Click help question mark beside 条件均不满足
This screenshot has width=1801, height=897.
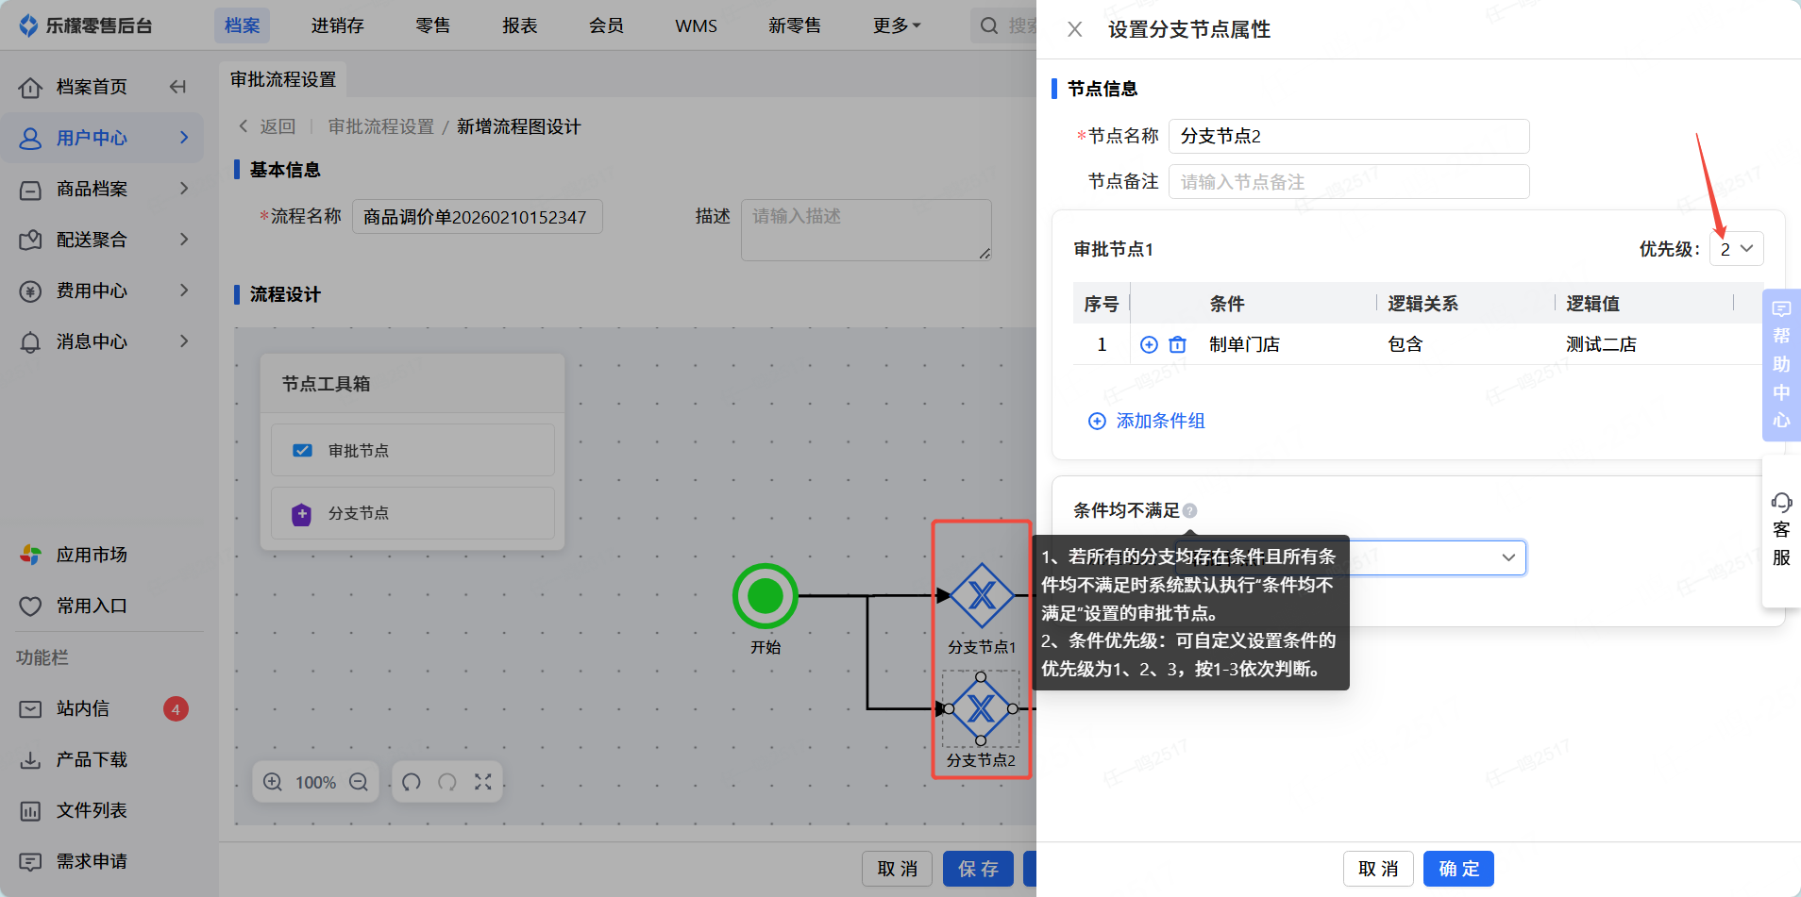(1189, 510)
